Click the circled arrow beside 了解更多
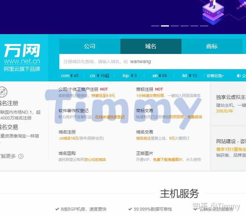The height and width of the screenshot is (217, 246). click(21, 156)
